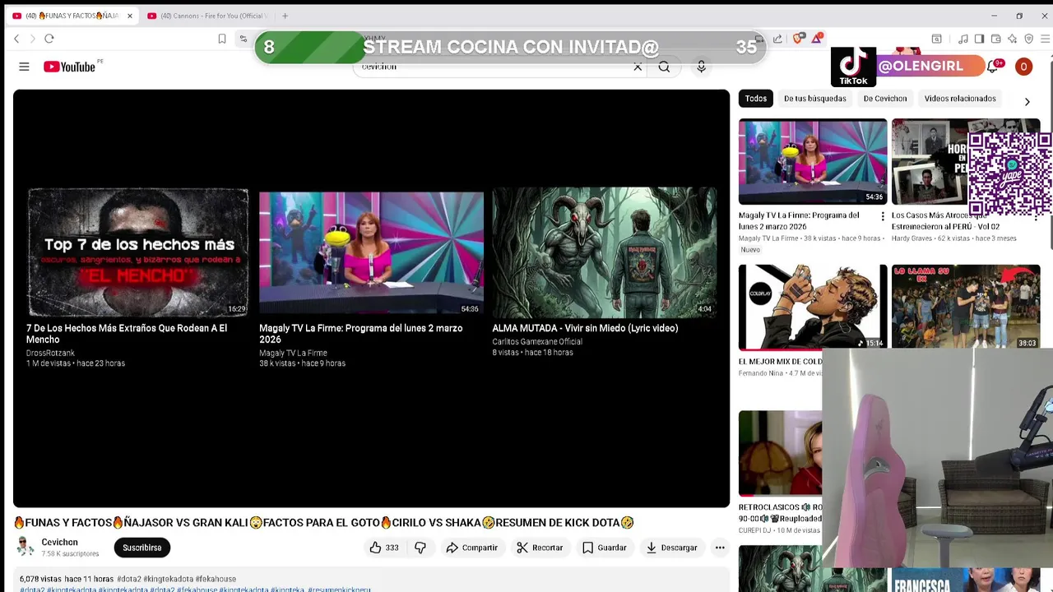Go back using the browser back arrow
1053x592 pixels.
click(x=16, y=39)
